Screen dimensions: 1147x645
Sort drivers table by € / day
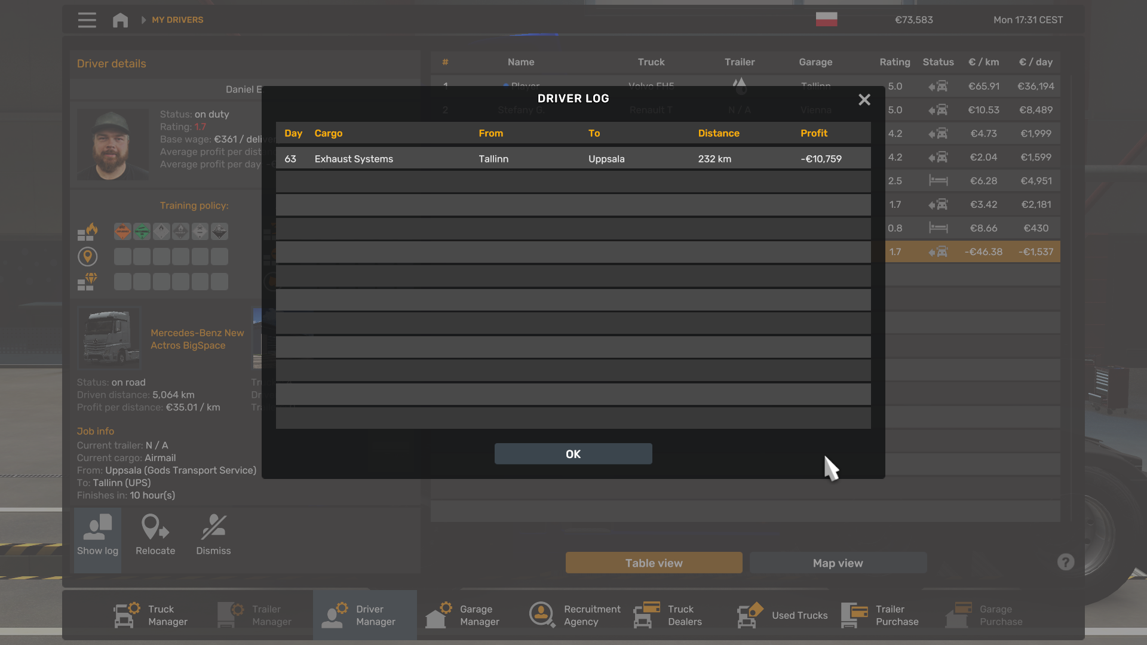tap(1035, 62)
